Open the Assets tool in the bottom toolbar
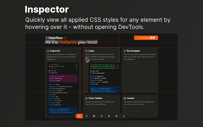 94,116
